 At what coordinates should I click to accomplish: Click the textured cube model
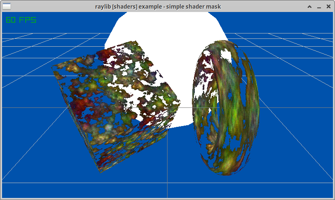(x=116, y=106)
